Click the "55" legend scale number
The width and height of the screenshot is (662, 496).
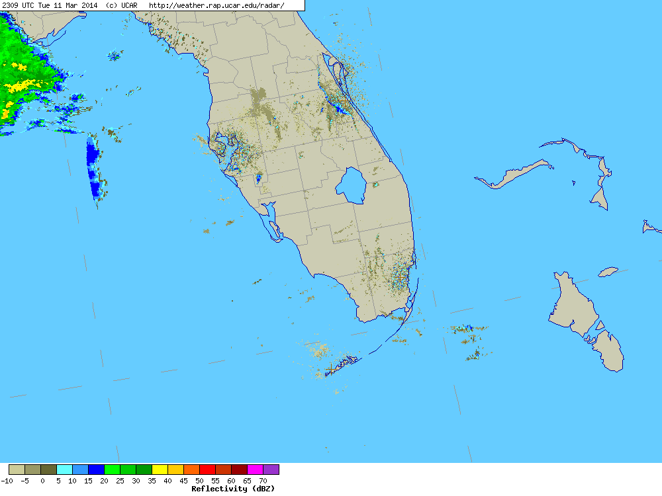coord(215,481)
